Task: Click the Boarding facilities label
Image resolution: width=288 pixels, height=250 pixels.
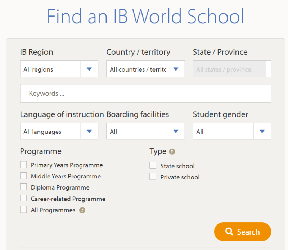Action: (x=138, y=114)
